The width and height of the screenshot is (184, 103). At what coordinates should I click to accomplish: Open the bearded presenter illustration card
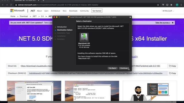[150, 91]
